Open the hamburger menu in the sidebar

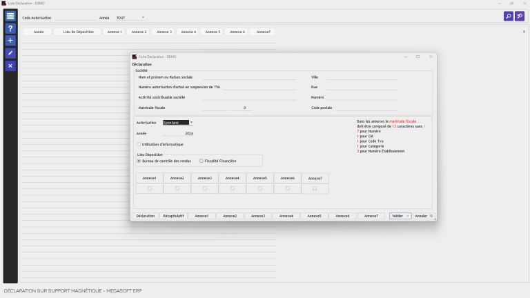[10, 16]
